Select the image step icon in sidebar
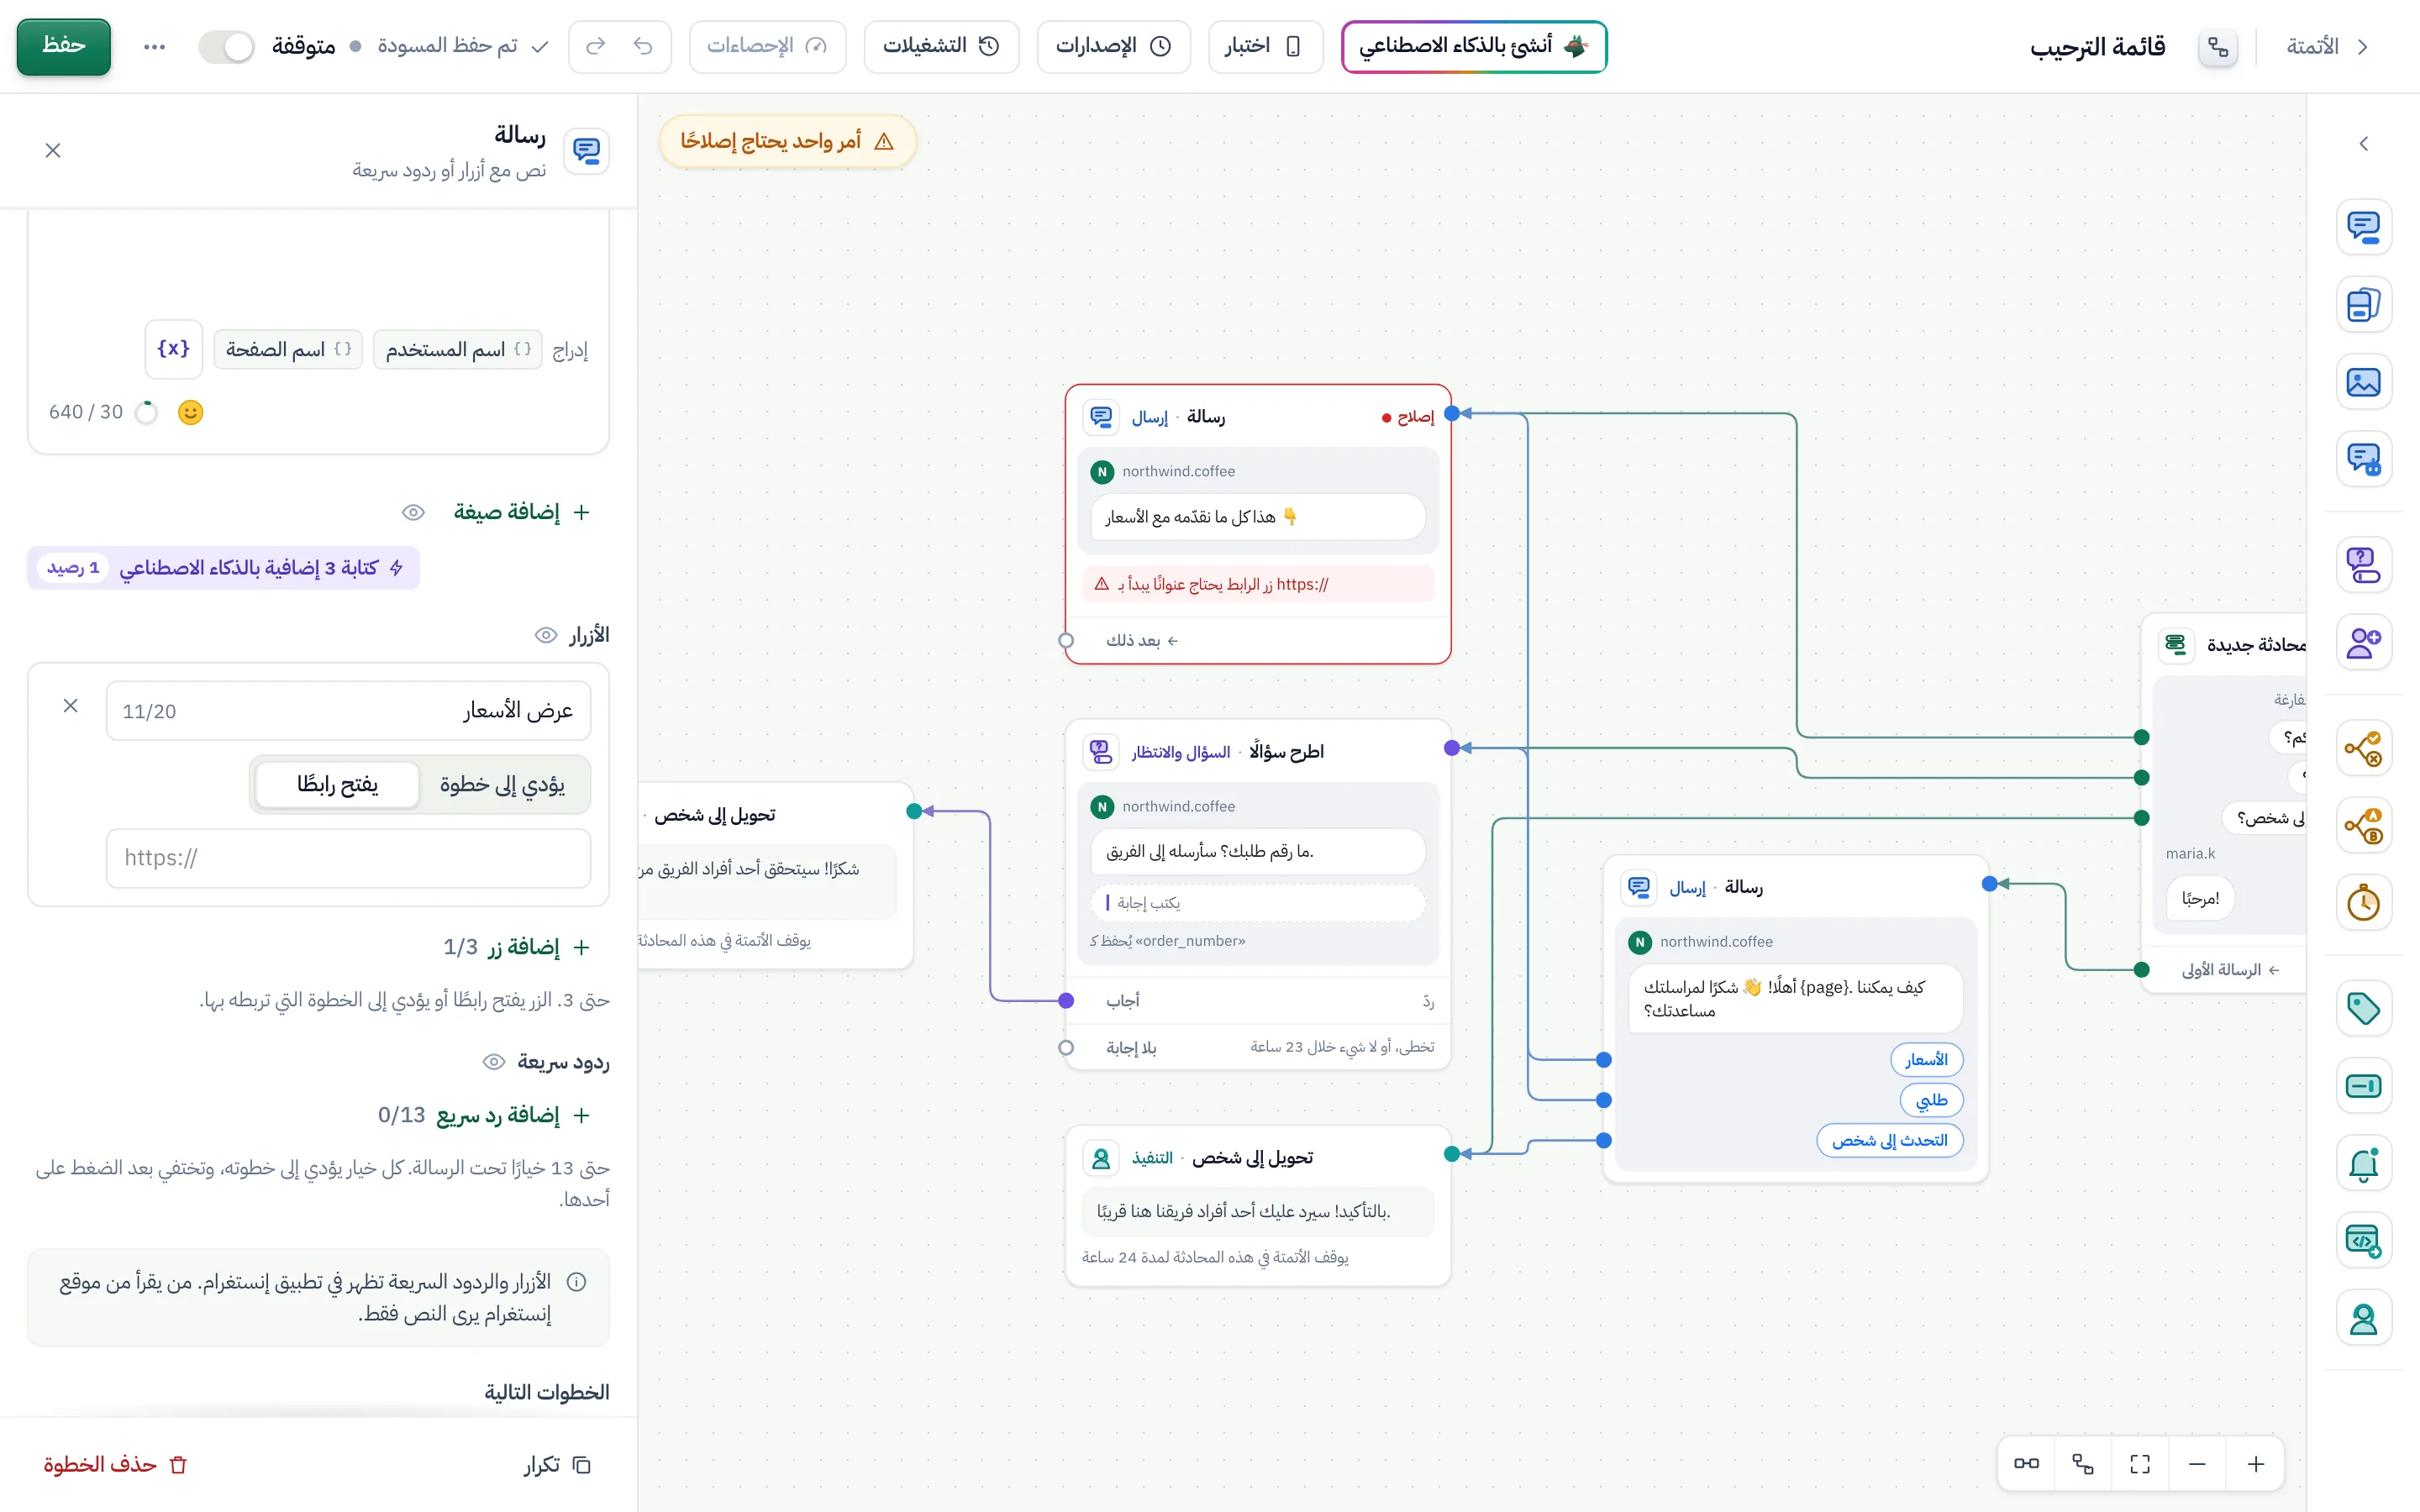This screenshot has width=2420, height=1512. [2363, 382]
